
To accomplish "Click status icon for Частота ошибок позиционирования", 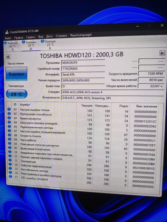I will 10,131.
